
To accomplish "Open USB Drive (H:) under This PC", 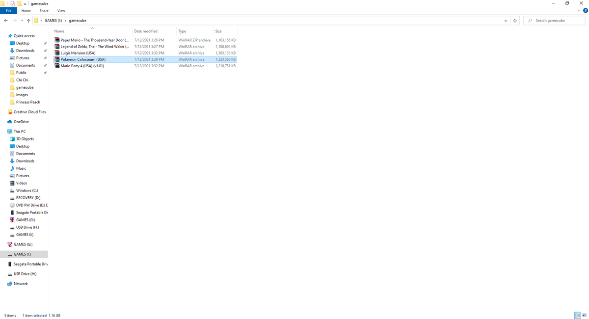I will point(27,227).
